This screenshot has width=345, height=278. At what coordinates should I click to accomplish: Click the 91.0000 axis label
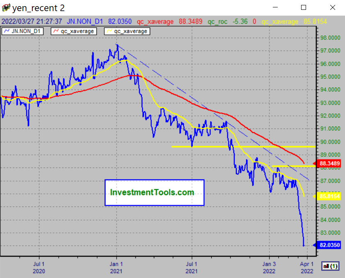pos(330,129)
